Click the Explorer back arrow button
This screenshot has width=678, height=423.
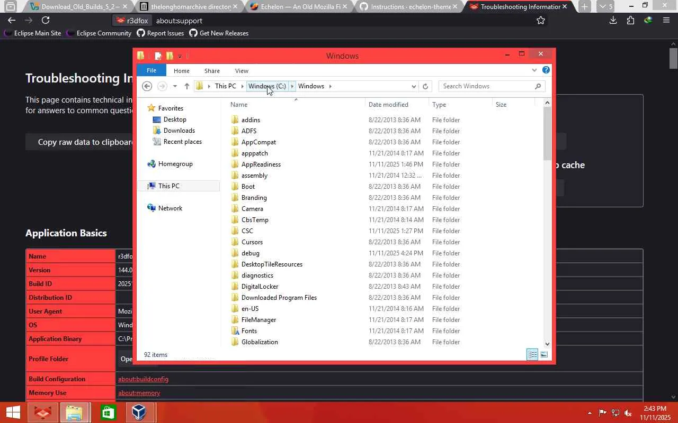click(147, 86)
